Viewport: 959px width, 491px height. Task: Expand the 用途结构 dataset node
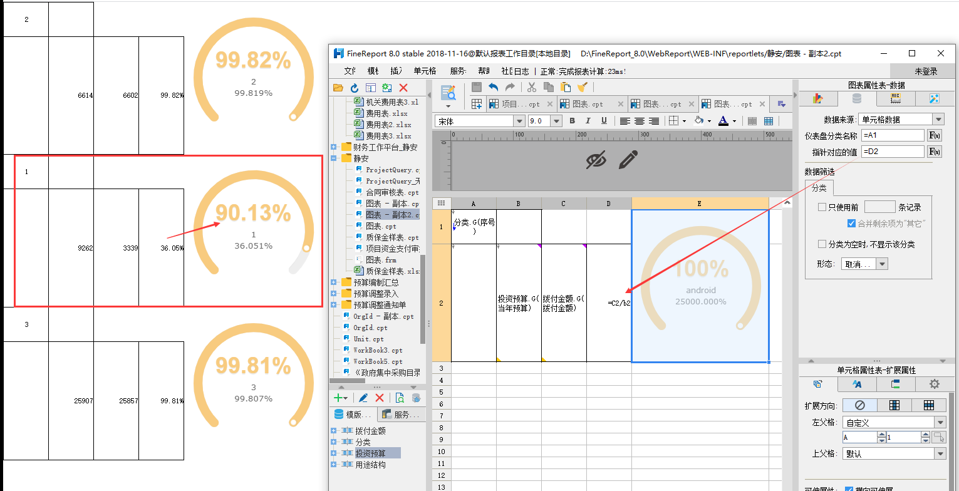coord(334,465)
